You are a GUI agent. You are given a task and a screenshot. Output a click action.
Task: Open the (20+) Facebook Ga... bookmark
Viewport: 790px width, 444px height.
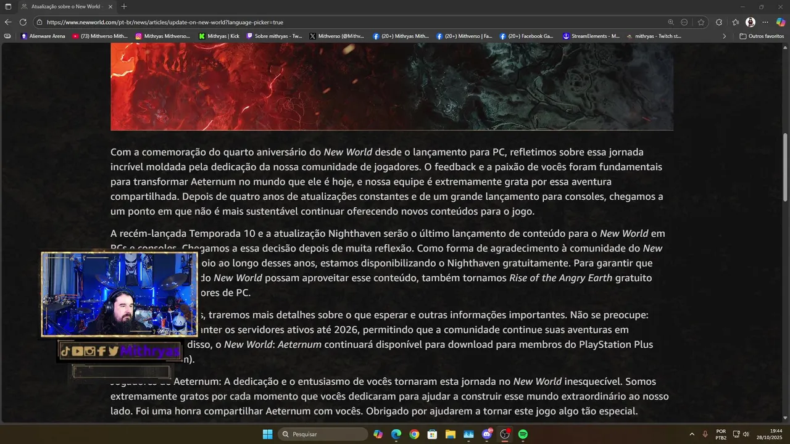[x=526, y=36]
